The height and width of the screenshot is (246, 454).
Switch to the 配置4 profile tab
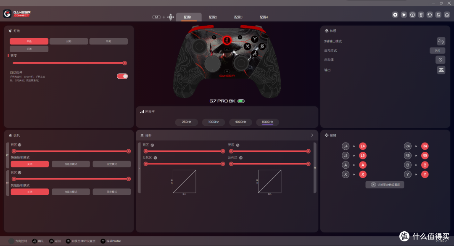[x=264, y=17]
